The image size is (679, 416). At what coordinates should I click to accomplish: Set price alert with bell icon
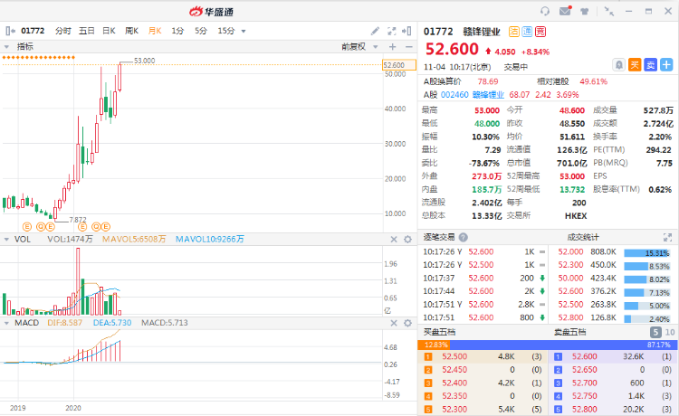[x=618, y=64]
